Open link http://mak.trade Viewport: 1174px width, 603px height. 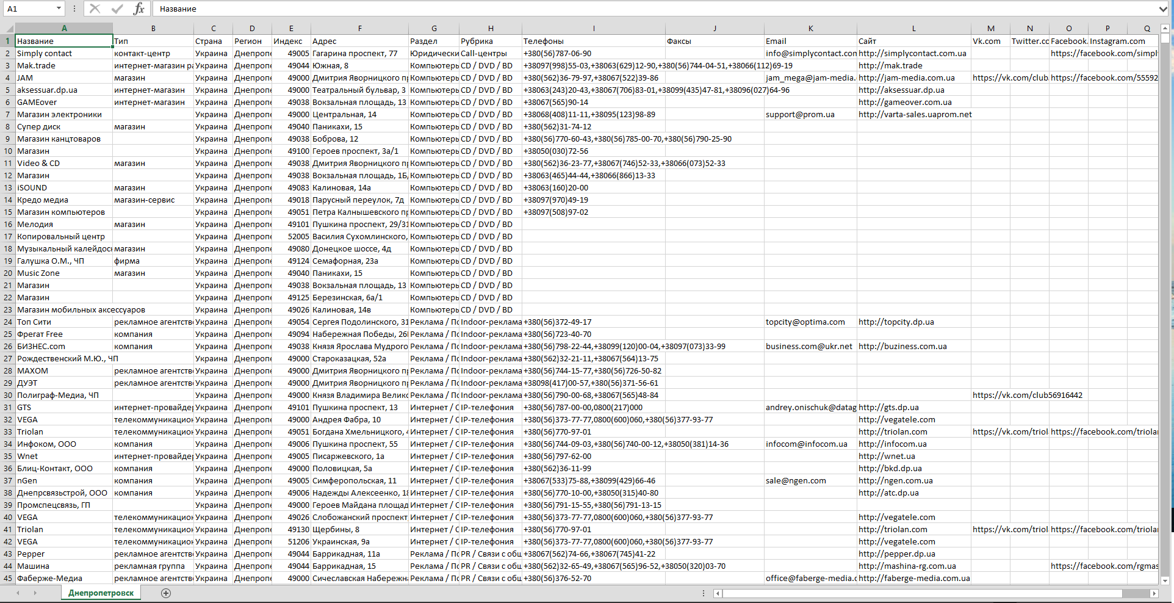[x=890, y=65]
